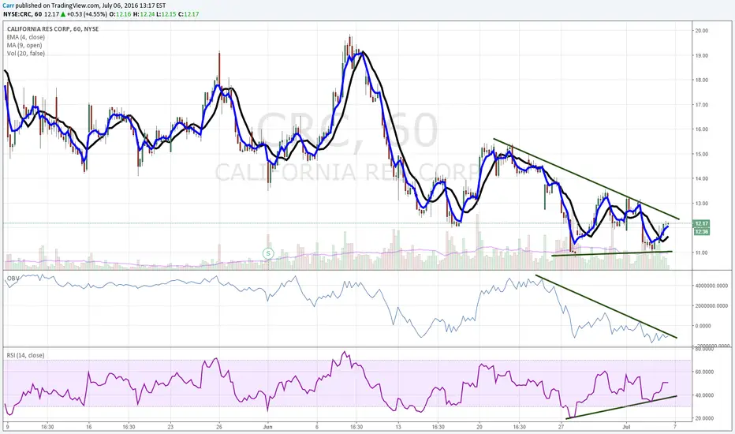
Task: Click the 60.0000 RSI axis label
Action: pyautogui.click(x=704, y=372)
